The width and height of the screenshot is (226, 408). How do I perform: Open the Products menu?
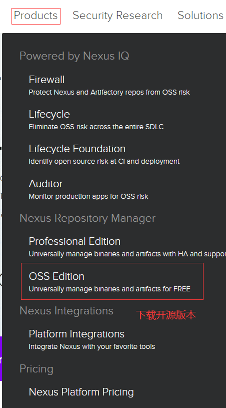pos(36,16)
